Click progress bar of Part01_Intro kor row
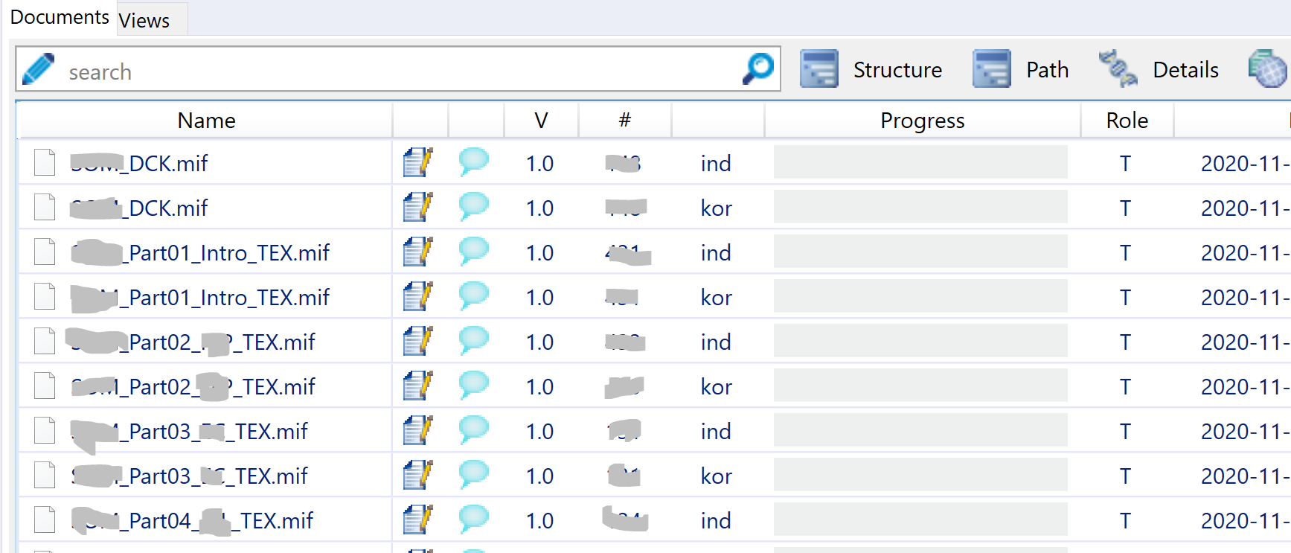 (920, 297)
